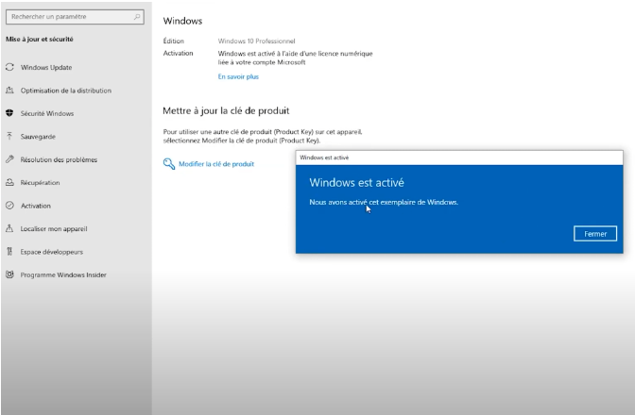Open Windows Update settings page

click(46, 68)
